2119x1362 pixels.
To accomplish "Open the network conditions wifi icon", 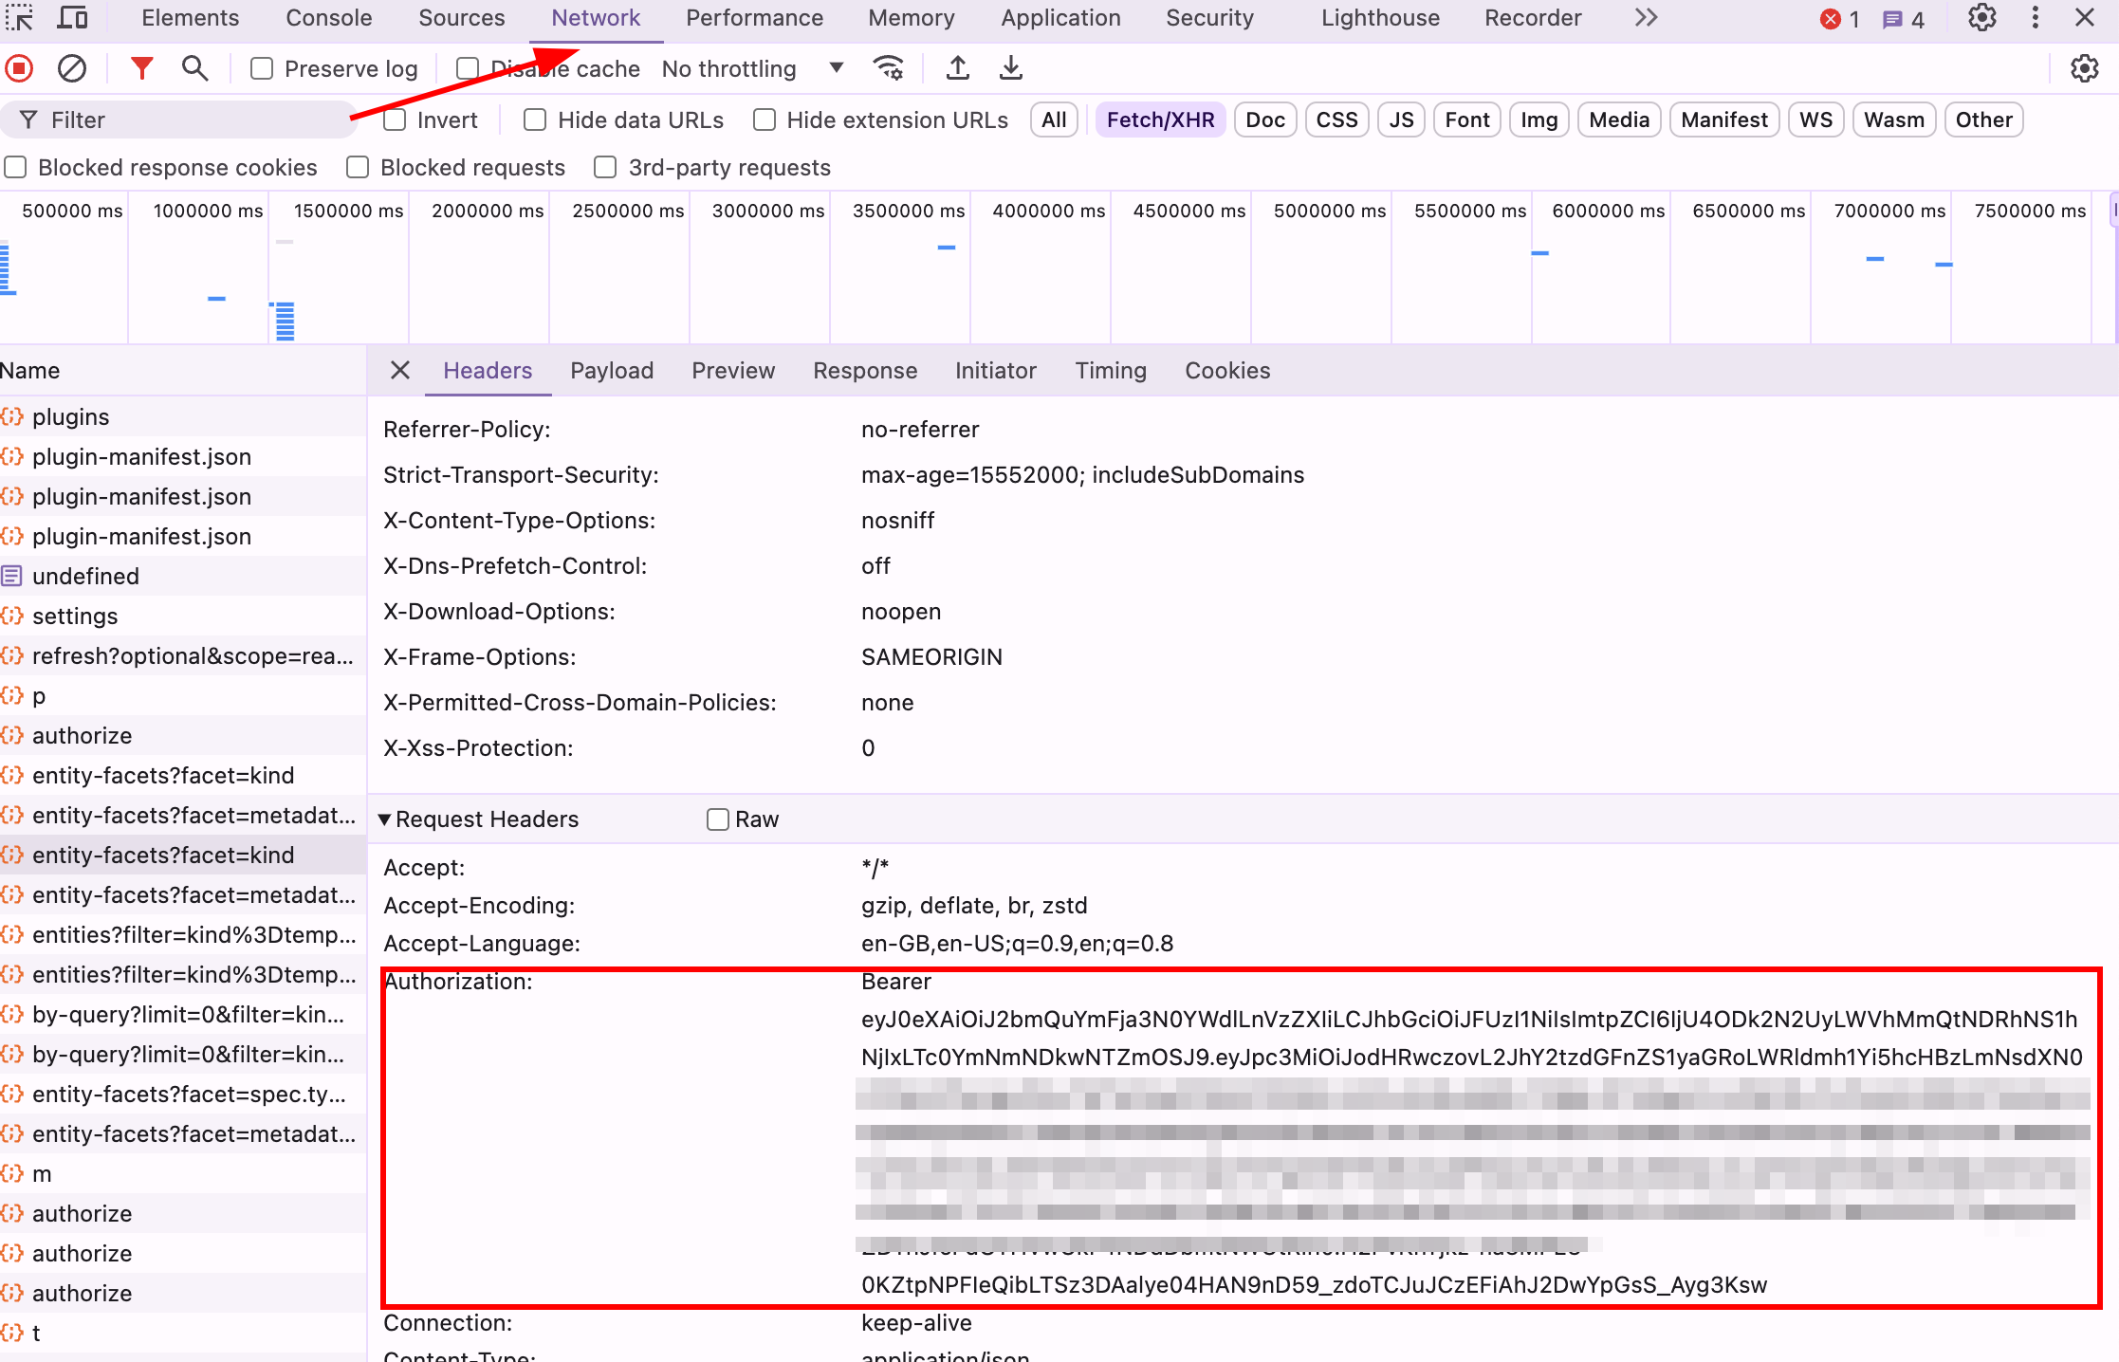I will (x=889, y=68).
